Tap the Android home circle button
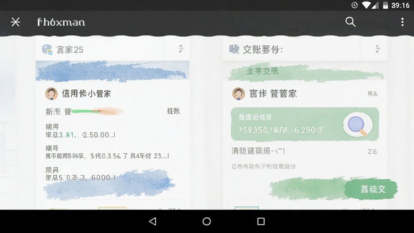Image resolution: width=414 pixels, height=233 pixels. 207,221
